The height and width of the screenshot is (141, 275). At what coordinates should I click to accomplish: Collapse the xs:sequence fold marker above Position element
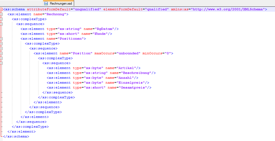click(1, 48)
